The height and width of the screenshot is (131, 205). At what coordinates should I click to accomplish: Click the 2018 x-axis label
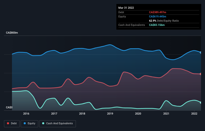[82, 114]
